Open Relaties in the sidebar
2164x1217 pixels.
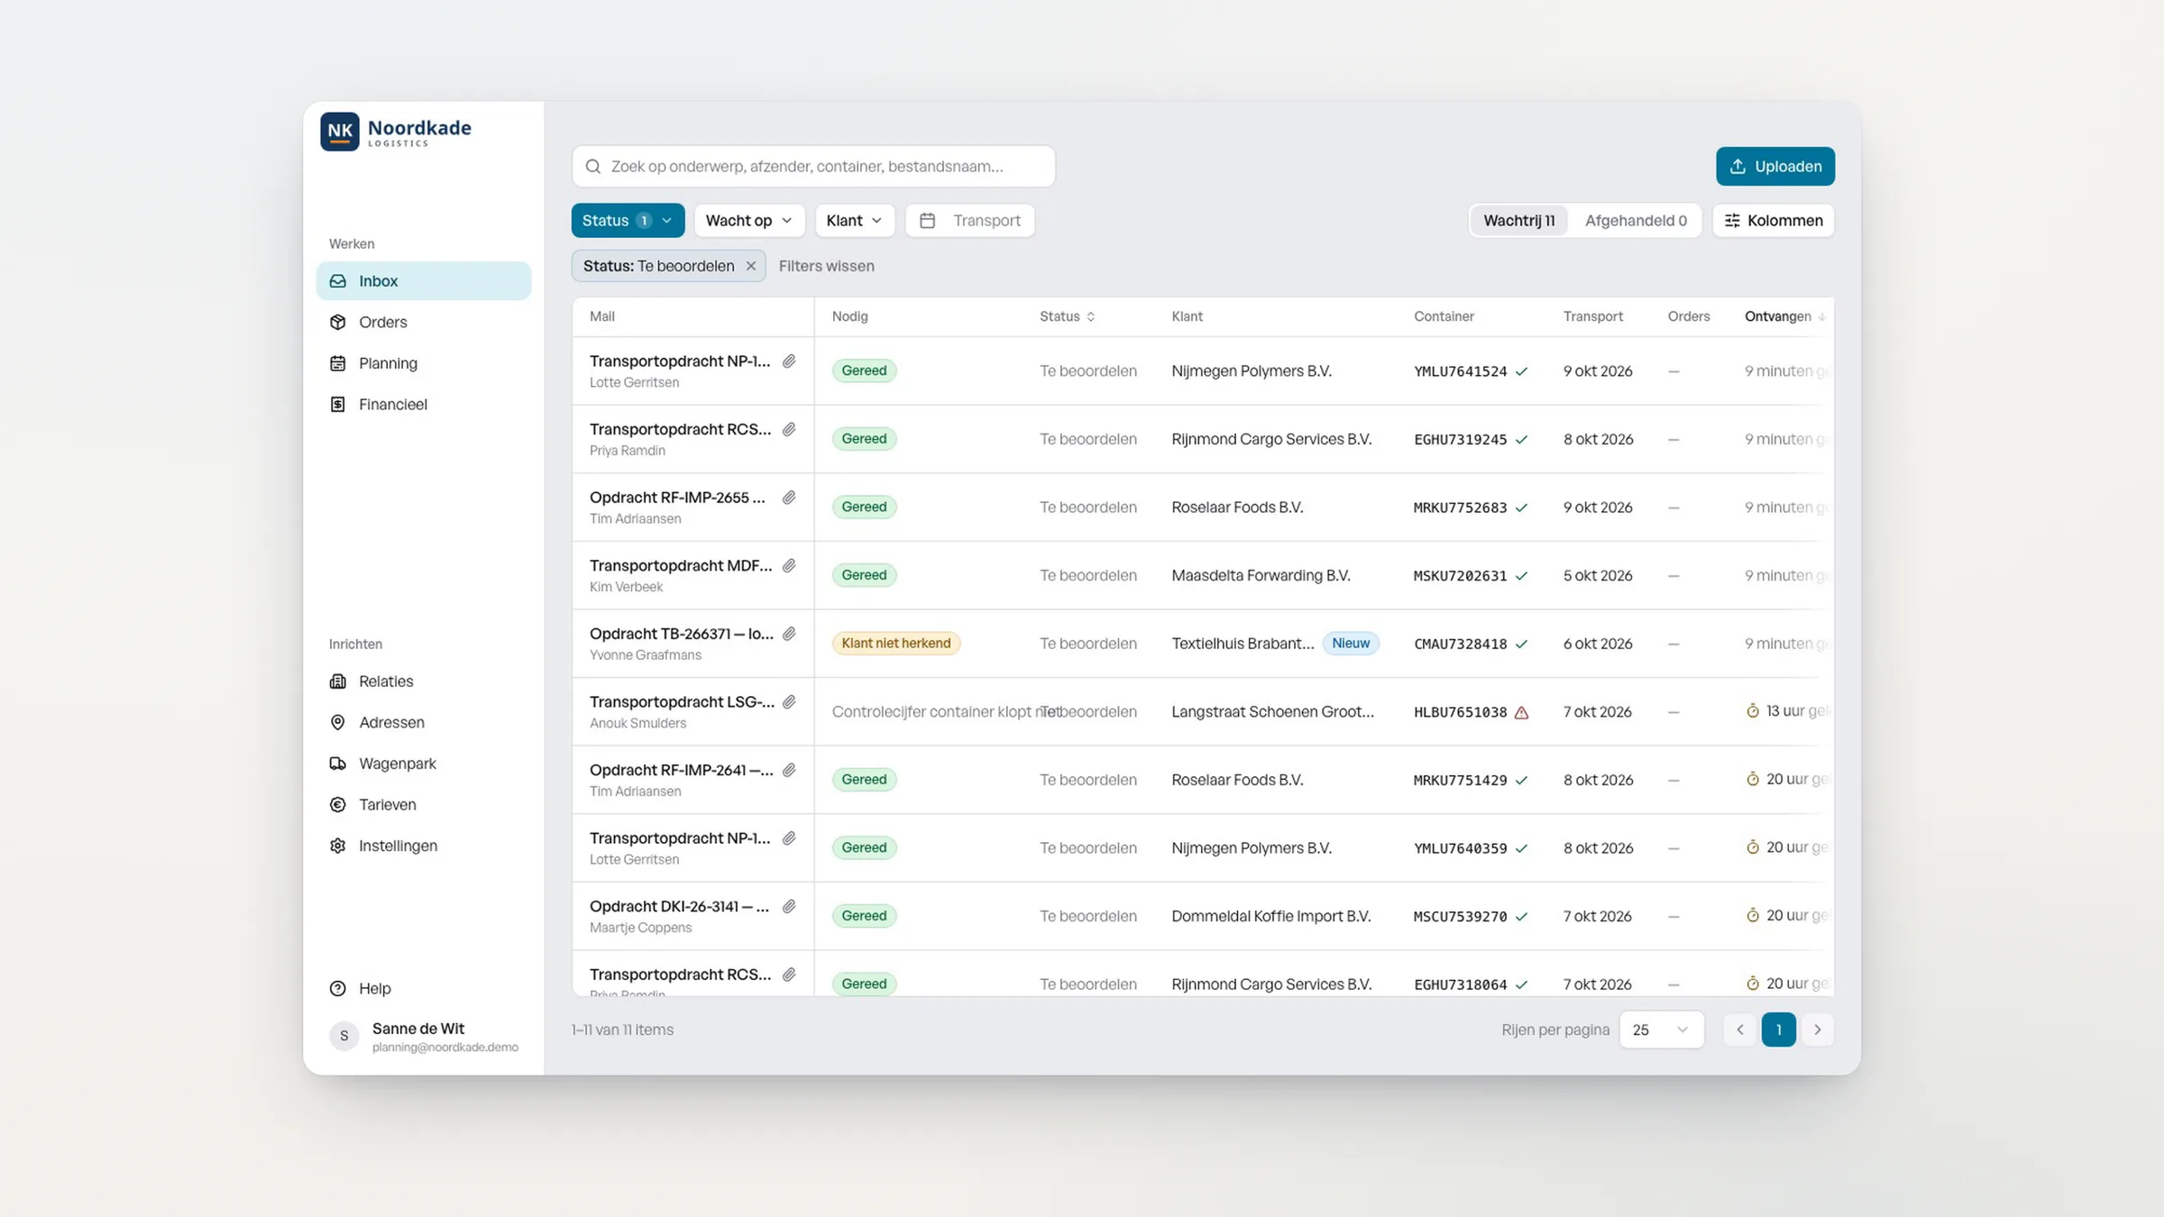pos(423,682)
